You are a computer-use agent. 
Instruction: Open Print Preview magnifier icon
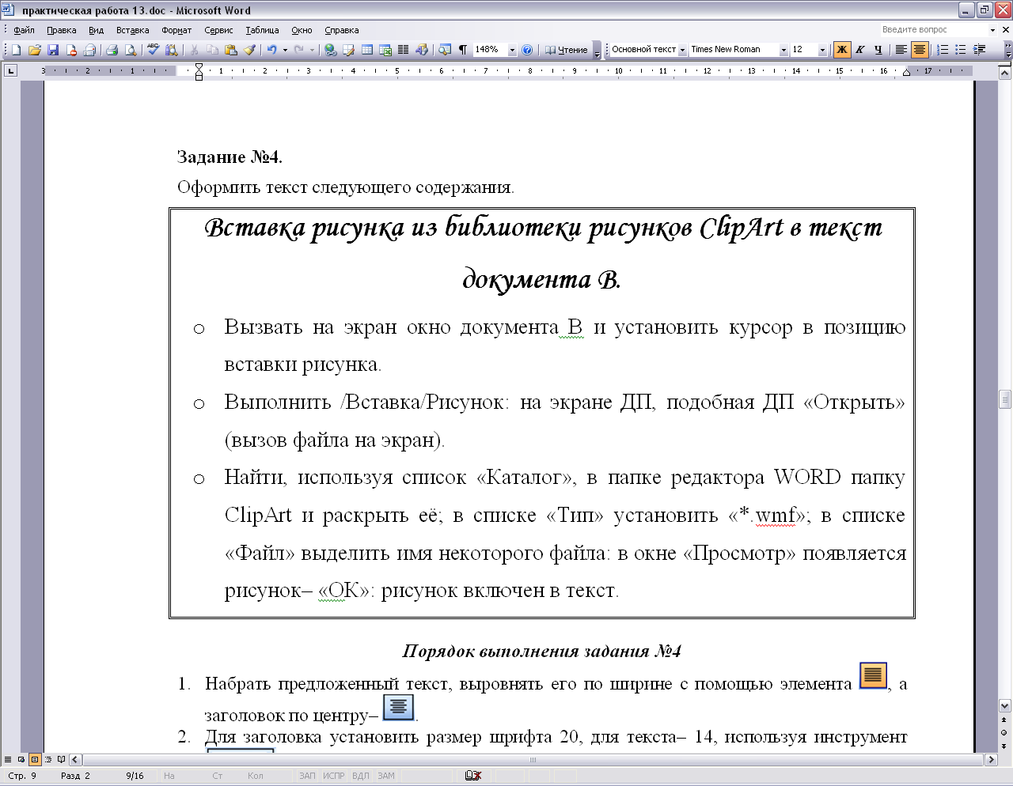pos(131,50)
